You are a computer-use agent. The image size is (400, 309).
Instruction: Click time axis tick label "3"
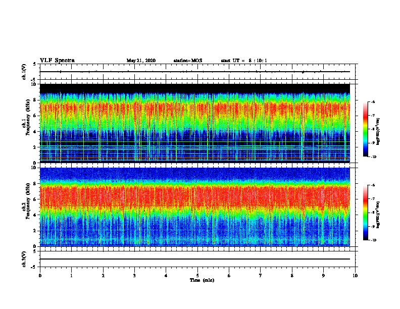pyautogui.click(x=134, y=276)
